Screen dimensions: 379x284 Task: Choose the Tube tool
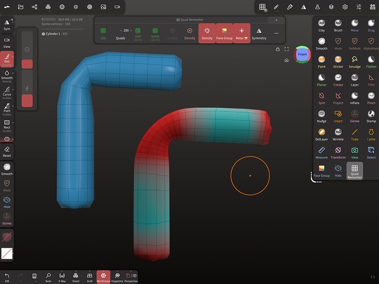tap(355, 135)
